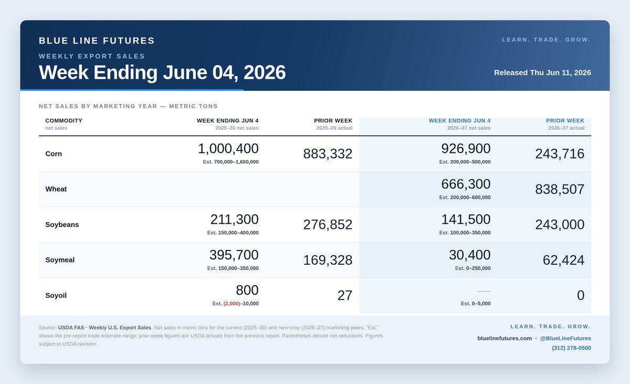Click Corn value 1,000,400
Viewport: 630px width, 384px height.
tap(228, 149)
